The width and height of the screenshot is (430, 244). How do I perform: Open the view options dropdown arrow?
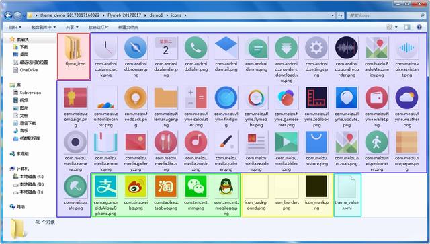point(396,27)
